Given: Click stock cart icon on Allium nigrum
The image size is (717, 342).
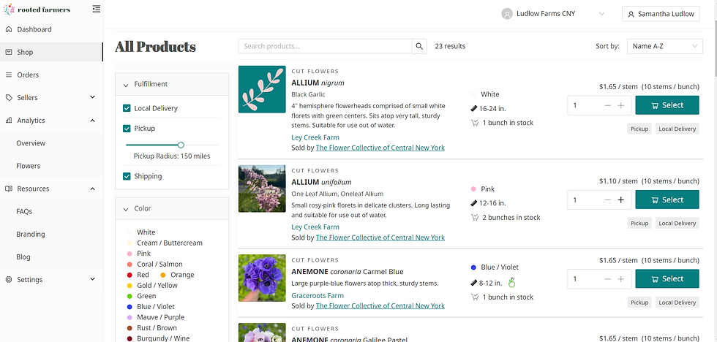Looking at the screenshot, I should pos(475,123).
